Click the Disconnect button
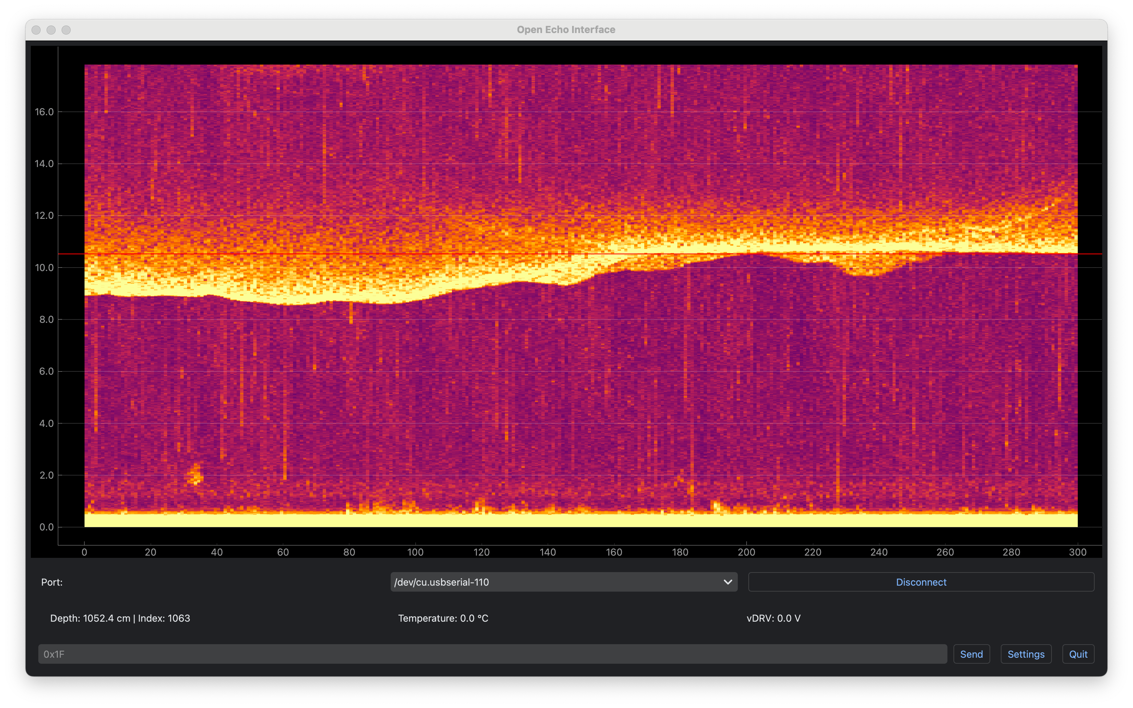The image size is (1133, 708). [x=921, y=582]
